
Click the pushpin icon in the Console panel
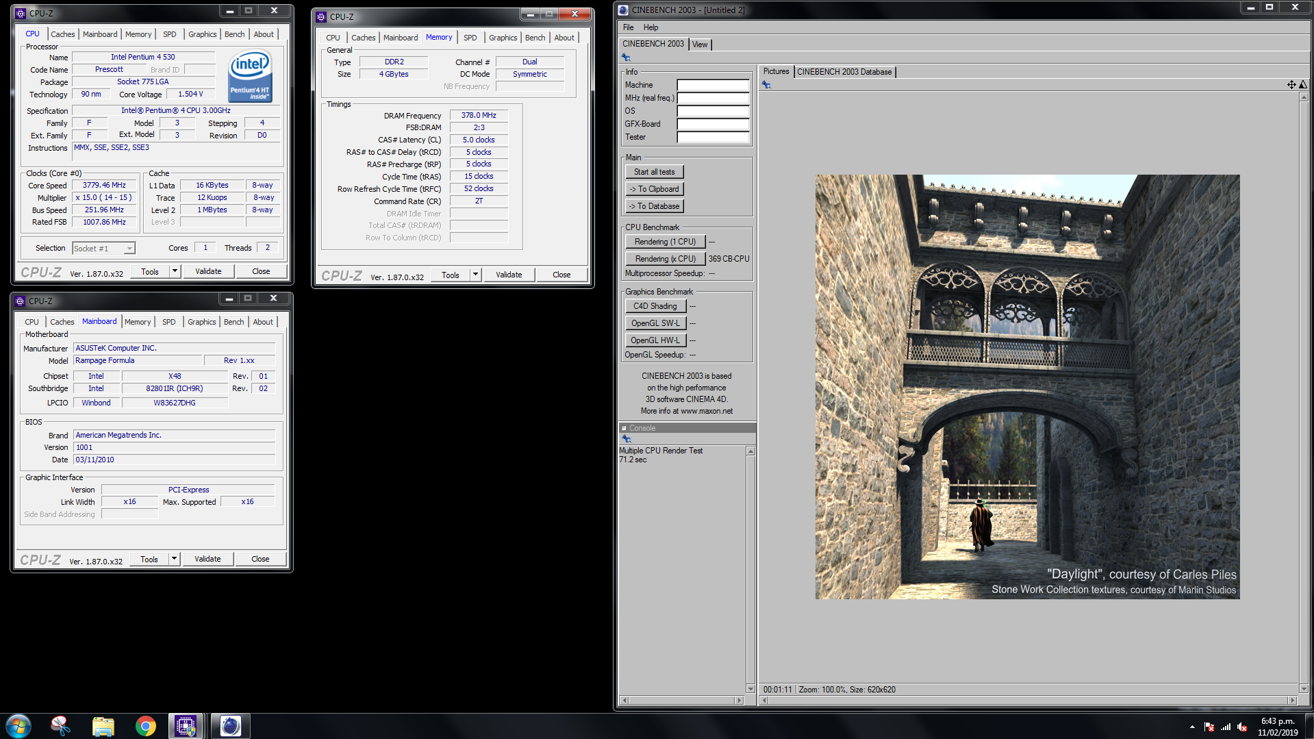click(626, 438)
